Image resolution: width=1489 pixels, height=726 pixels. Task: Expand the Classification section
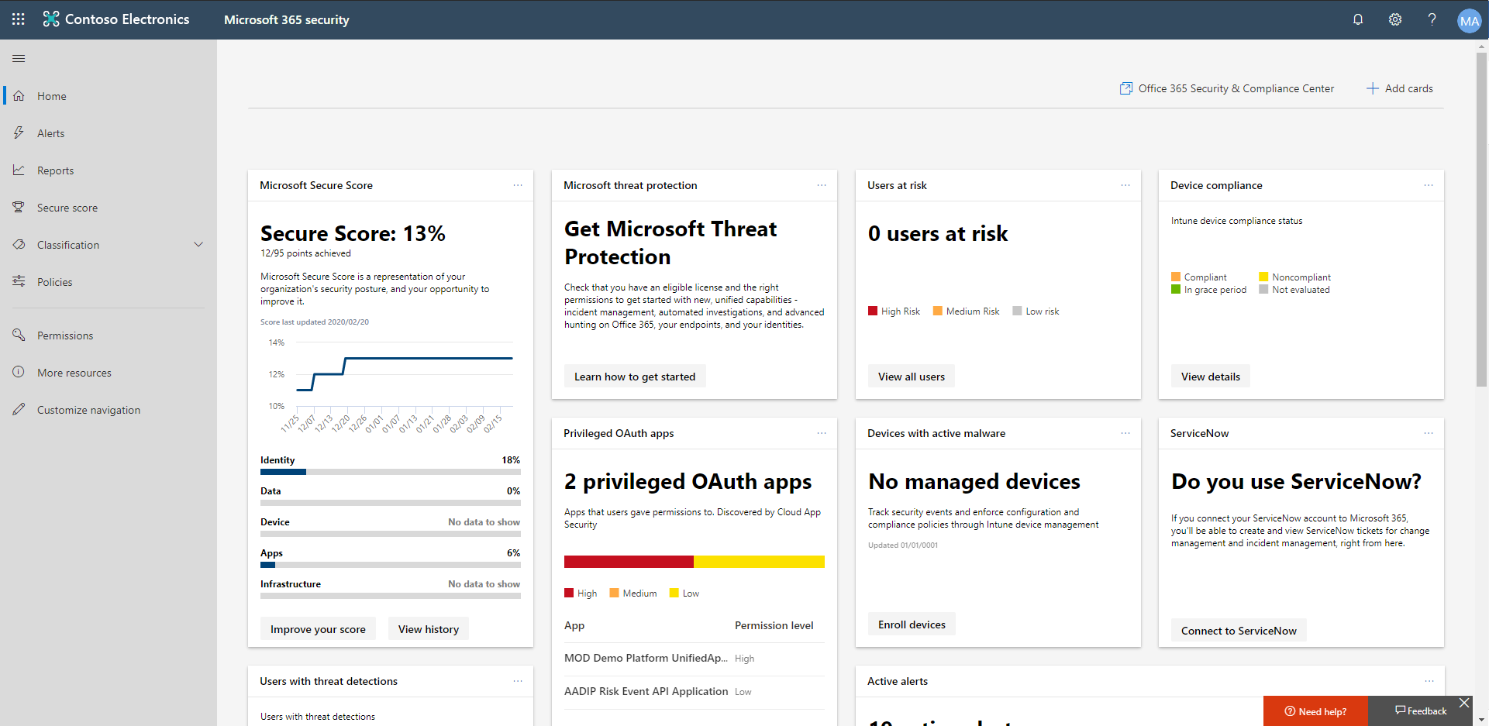click(x=199, y=244)
